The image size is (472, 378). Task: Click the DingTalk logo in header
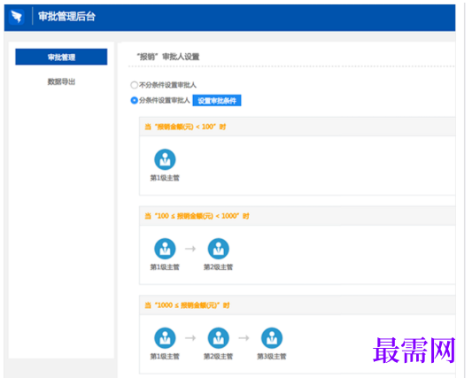click(17, 16)
